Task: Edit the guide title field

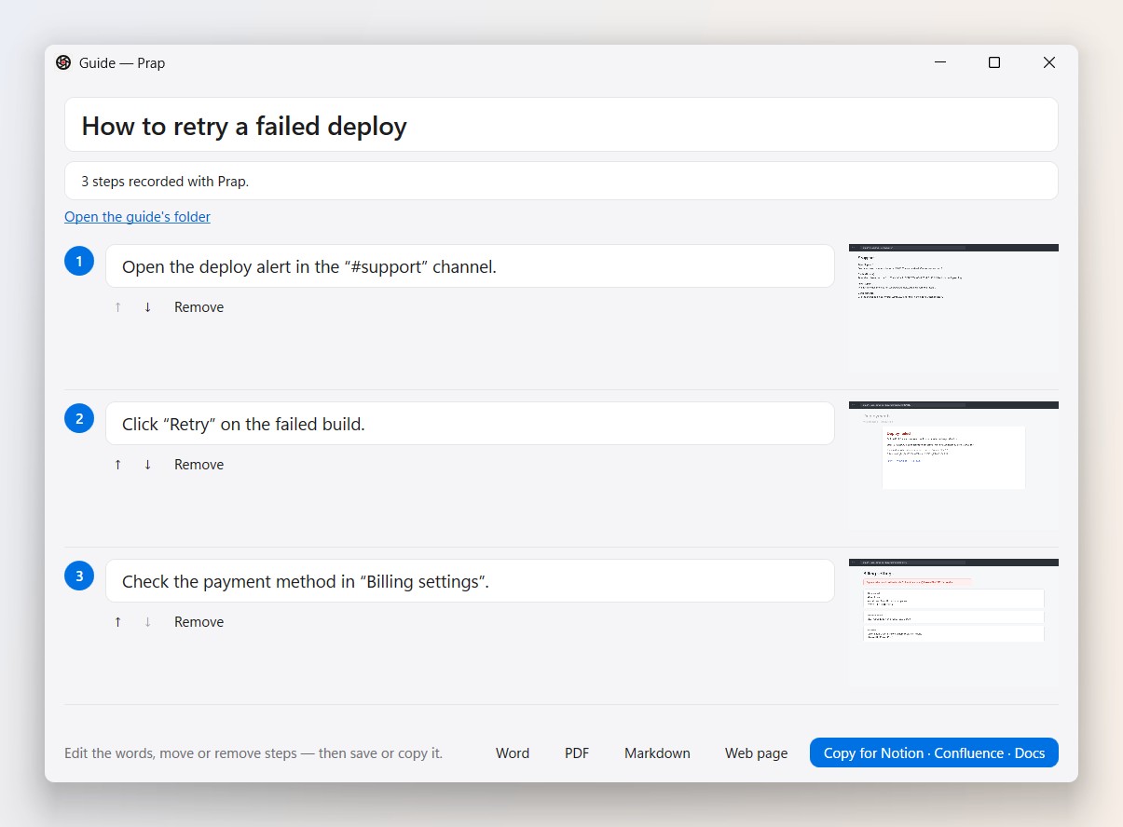Action: tap(561, 125)
